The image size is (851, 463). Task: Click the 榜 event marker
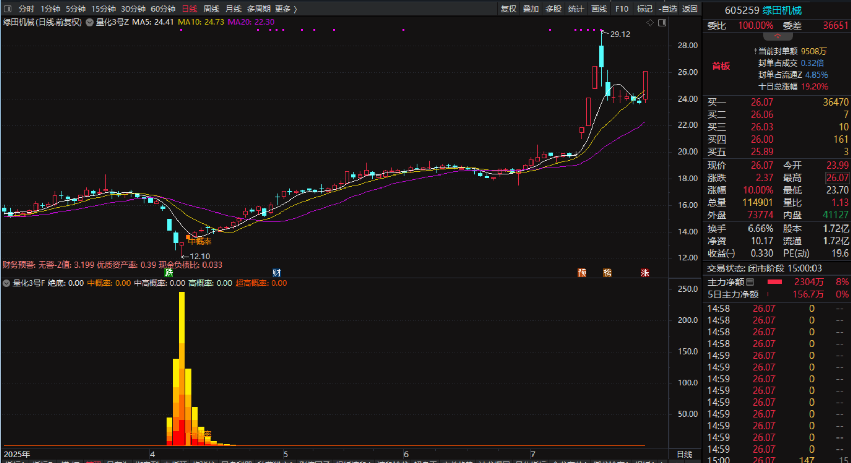point(607,273)
